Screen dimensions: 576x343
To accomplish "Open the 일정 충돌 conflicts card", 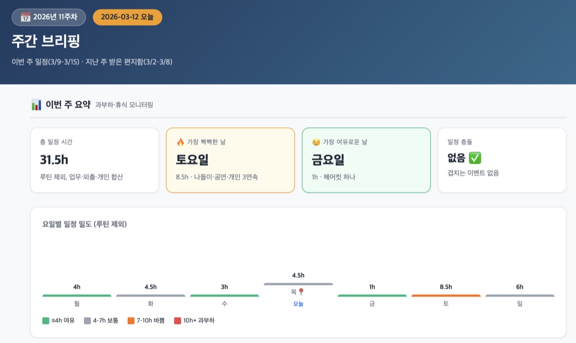I will [x=502, y=160].
